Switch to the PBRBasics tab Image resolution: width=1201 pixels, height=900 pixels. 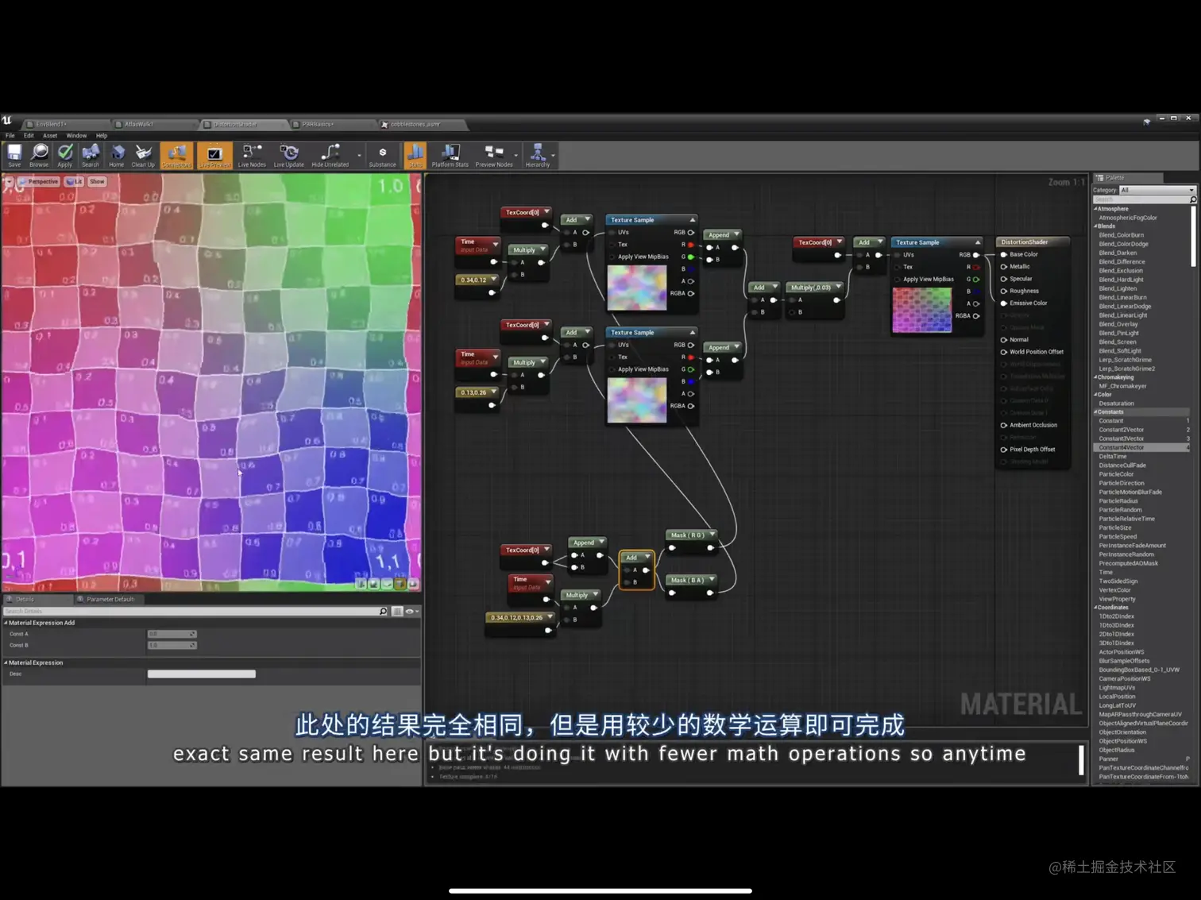pyautogui.click(x=330, y=125)
